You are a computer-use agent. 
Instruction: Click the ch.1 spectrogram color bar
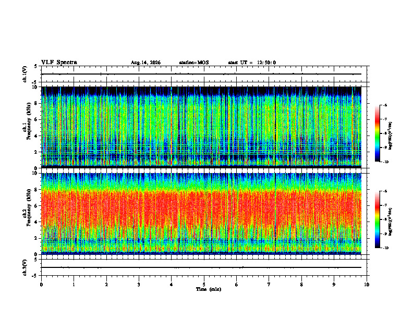pos(377,133)
